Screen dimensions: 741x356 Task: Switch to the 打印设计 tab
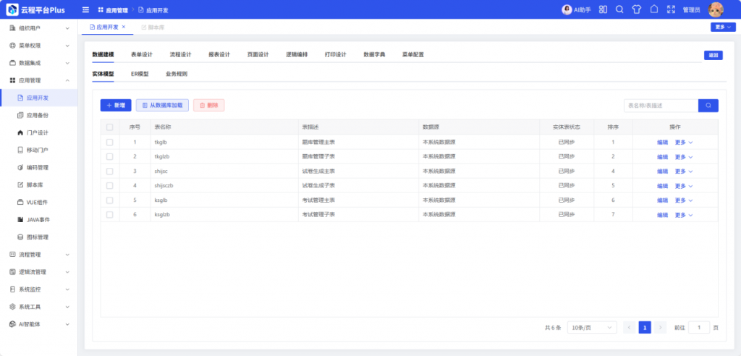tap(336, 54)
